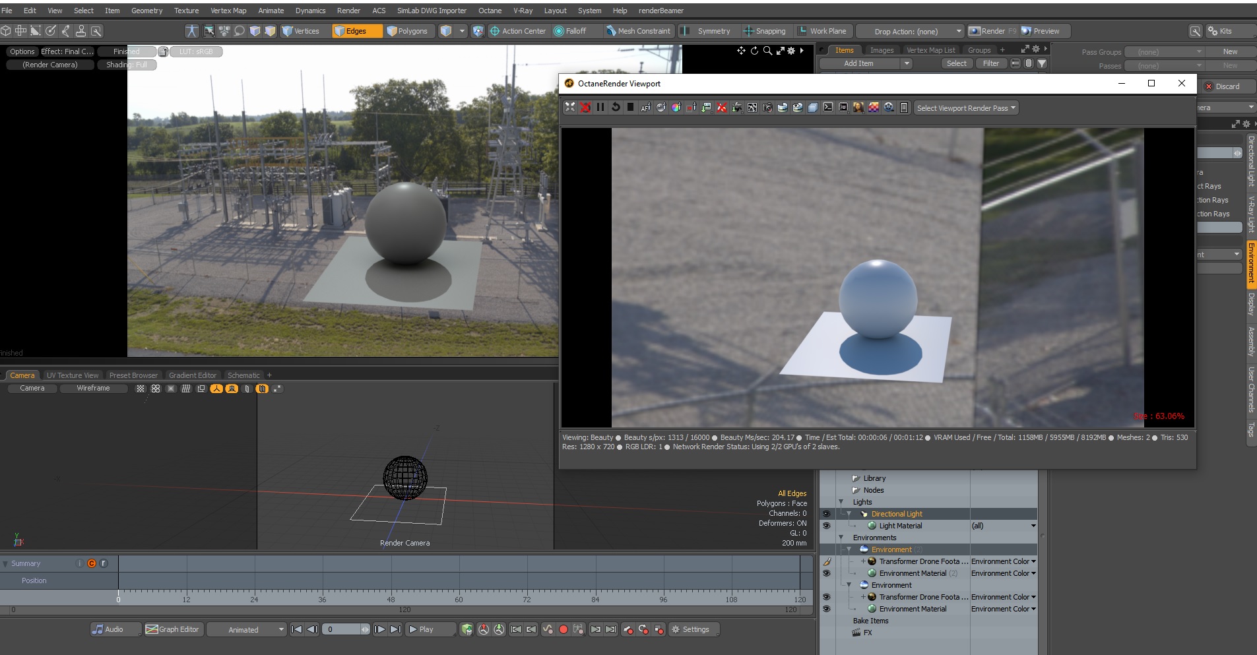
Task: Select the Directional Light item
Action: point(897,514)
